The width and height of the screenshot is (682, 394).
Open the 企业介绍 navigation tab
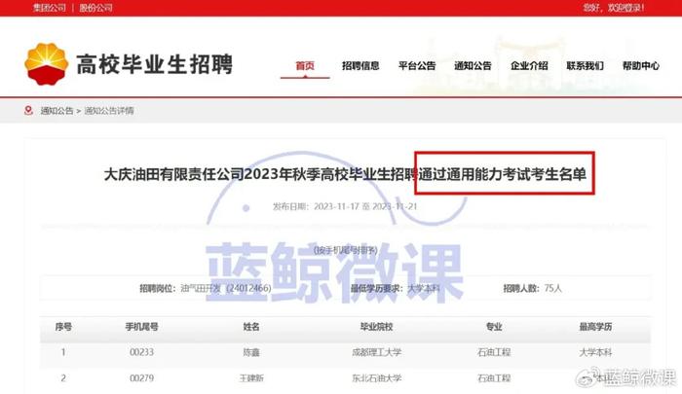coord(529,65)
